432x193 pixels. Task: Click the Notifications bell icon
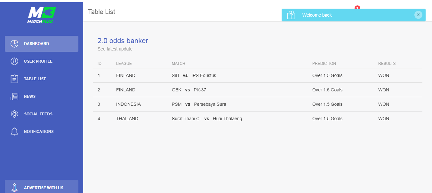(x=14, y=132)
